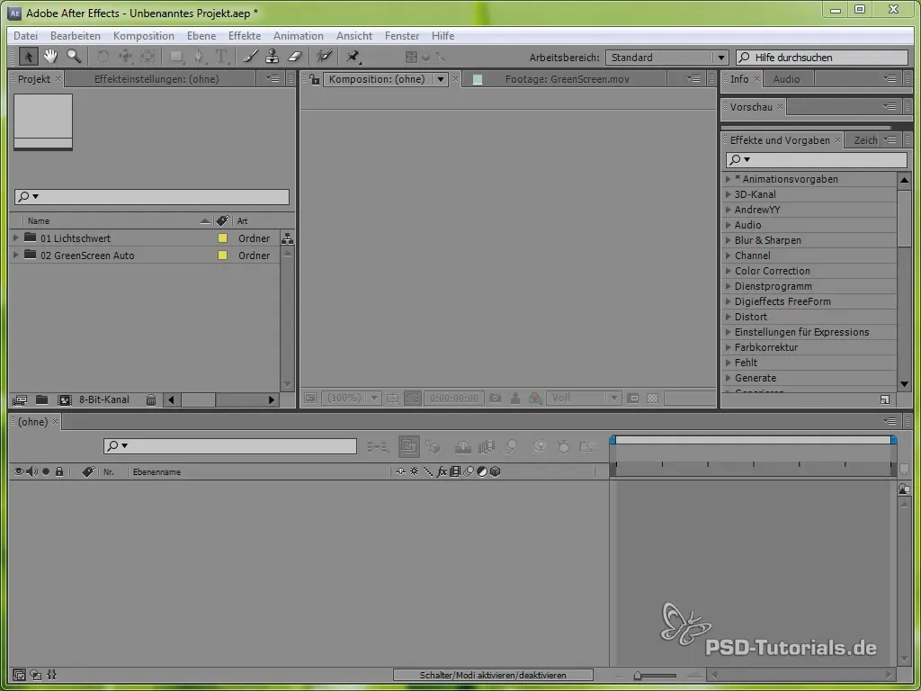Image resolution: width=921 pixels, height=691 pixels.
Task: Click the channel display icon in the viewer
Action: [534, 399]
